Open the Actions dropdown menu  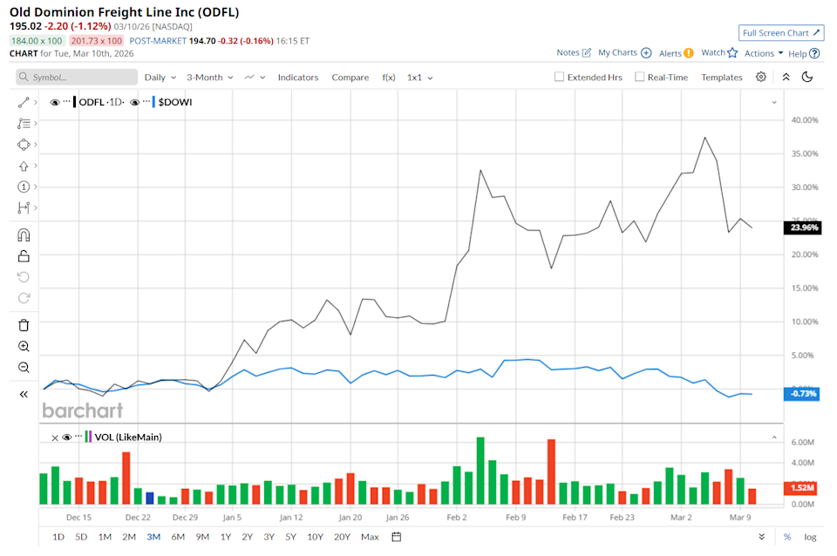(761, 53)
